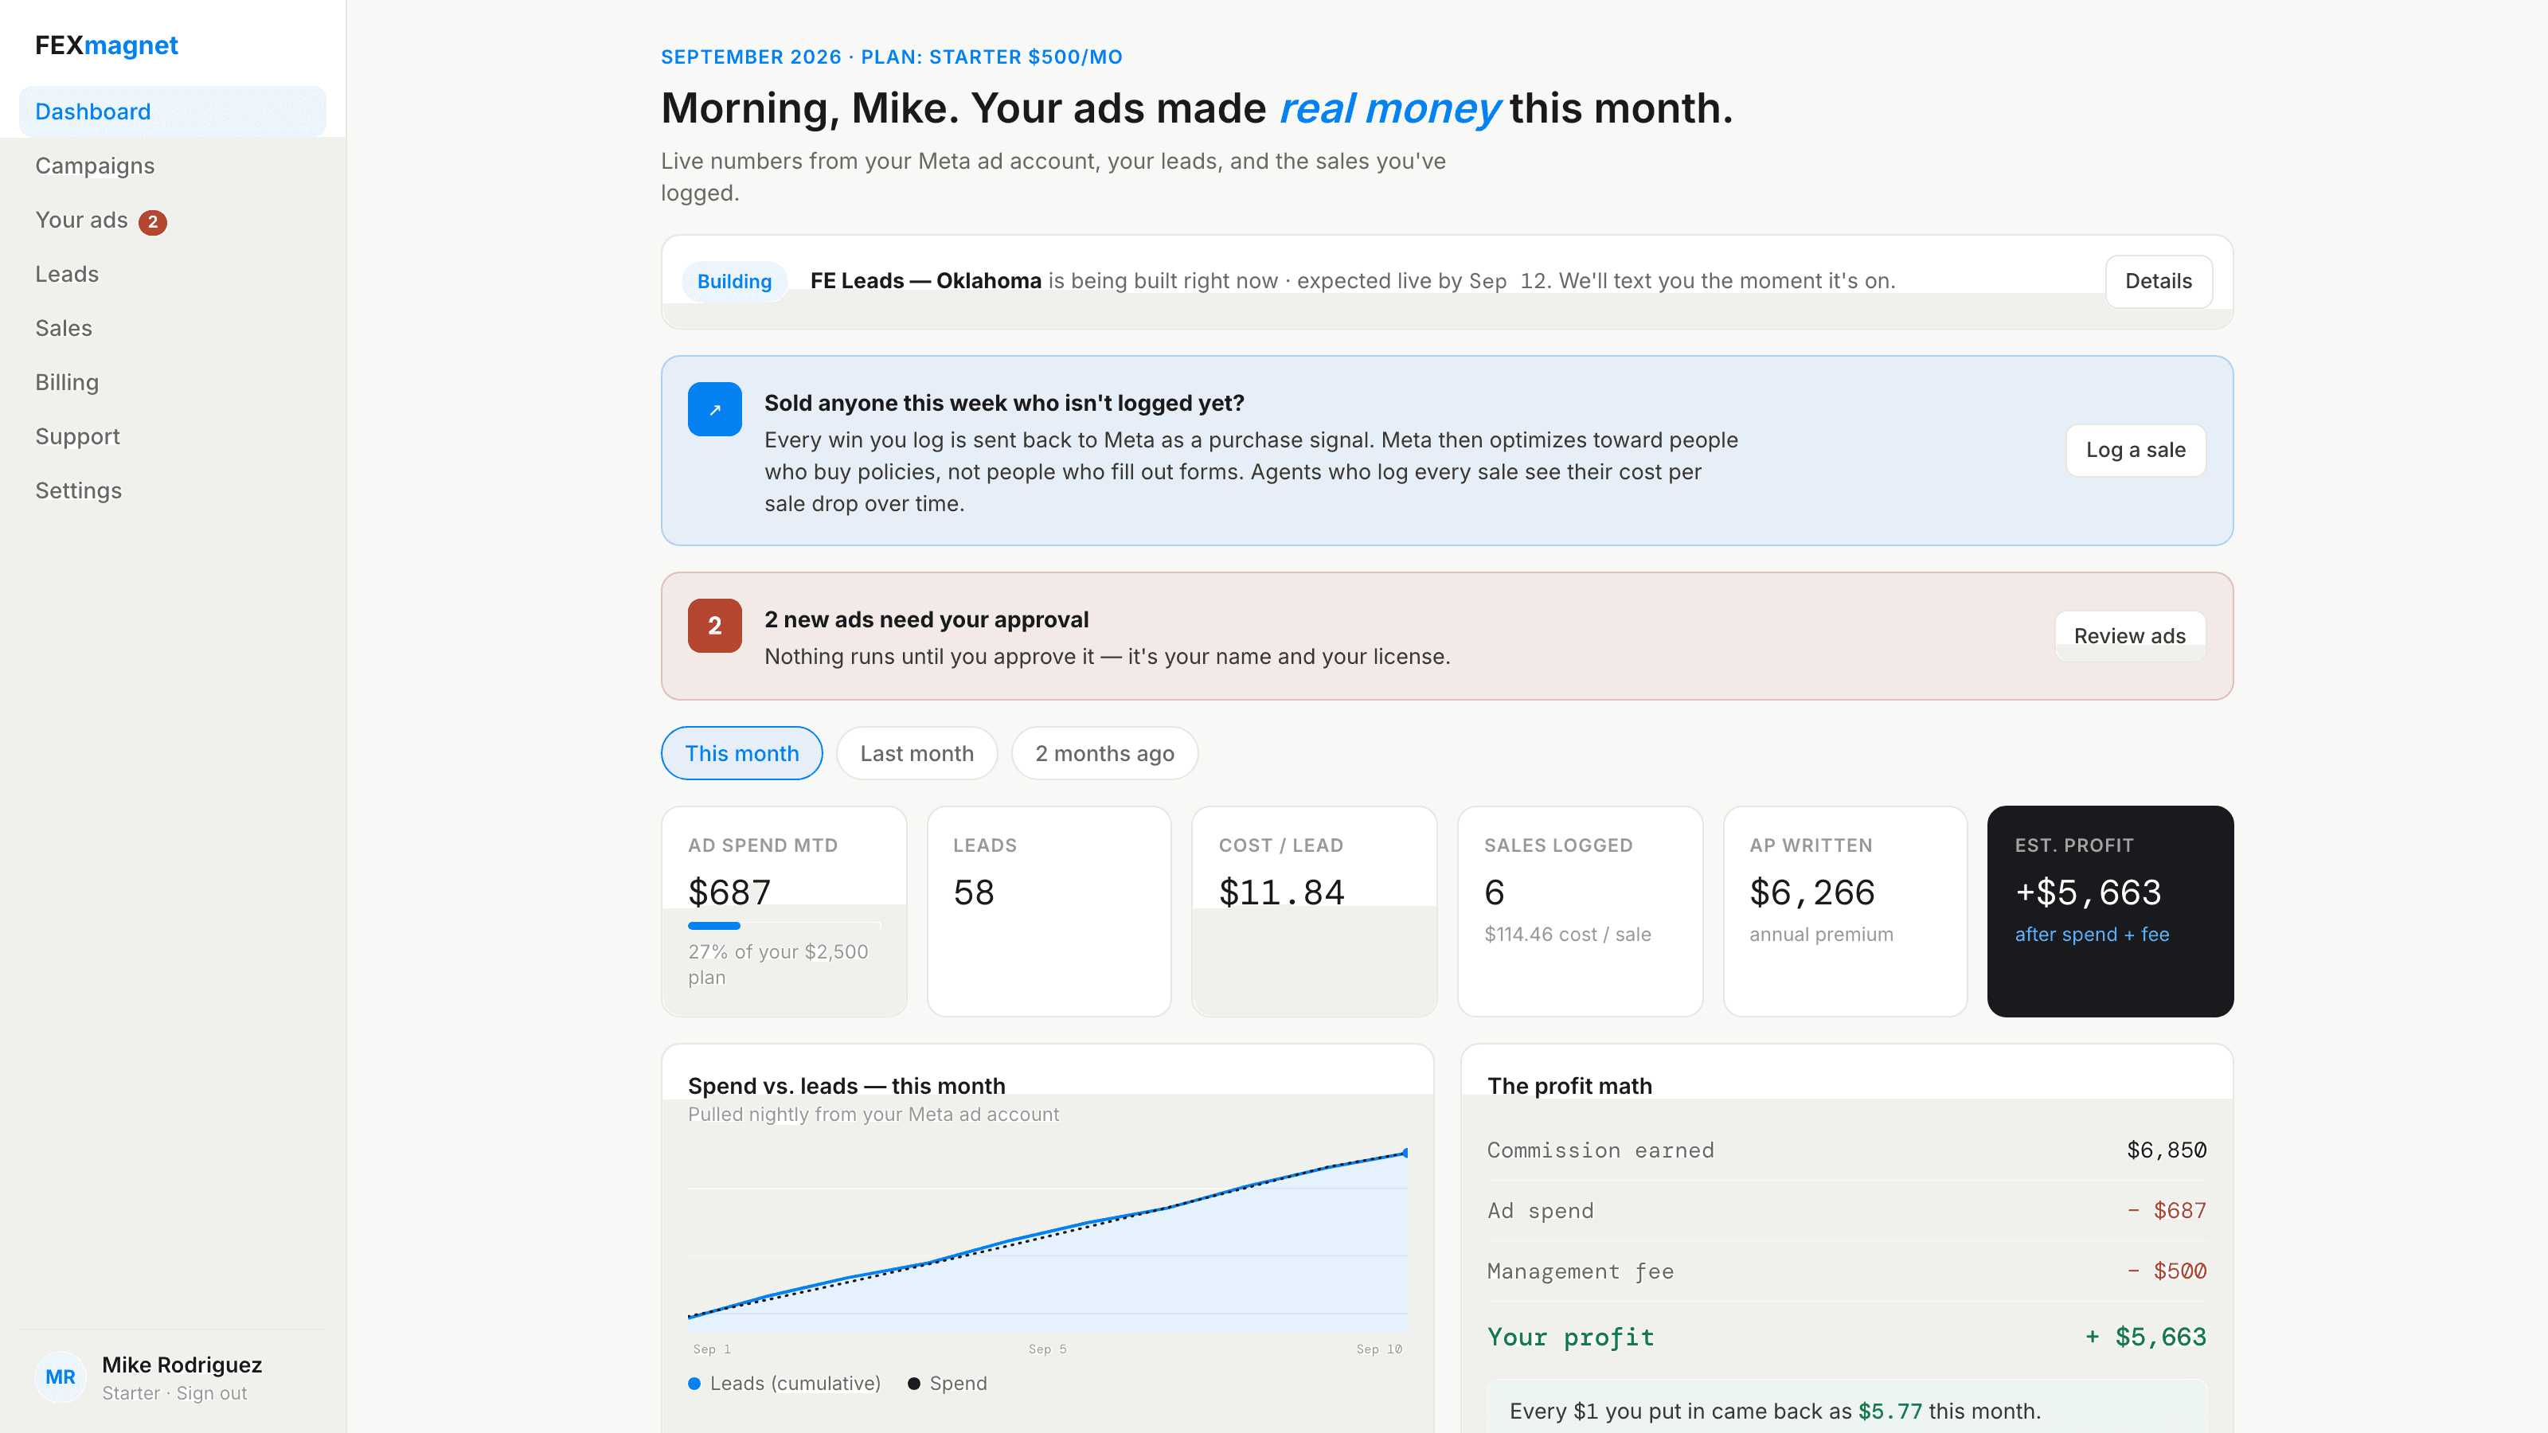Open the Dashboard page
This screenshot has height=1433, width=2548.
pyautogui.click(x=172, y=111)
